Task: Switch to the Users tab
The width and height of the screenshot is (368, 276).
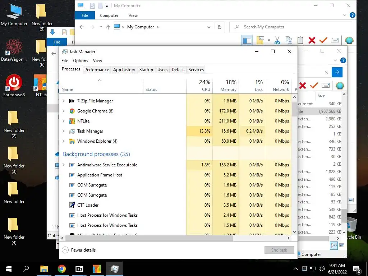Action: 162,70
